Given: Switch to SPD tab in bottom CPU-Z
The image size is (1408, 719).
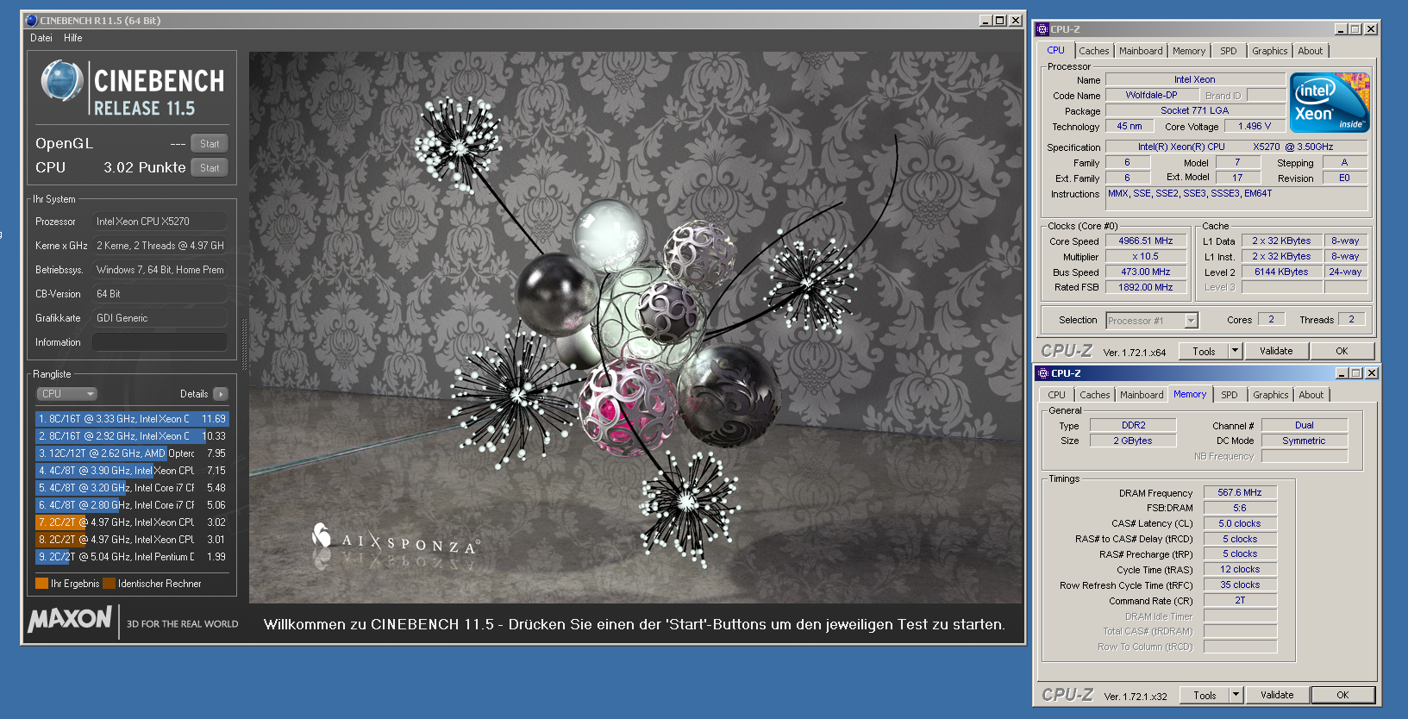Looking at the screenshot, I should 1230,395.
